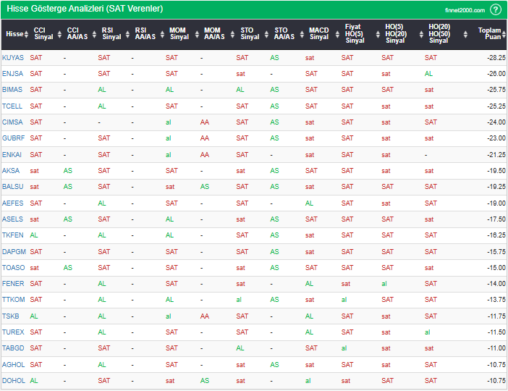This screenshot has width=508, height=391.
Task: Sort by CCI AA/AS column header
Action: point(77,34)
